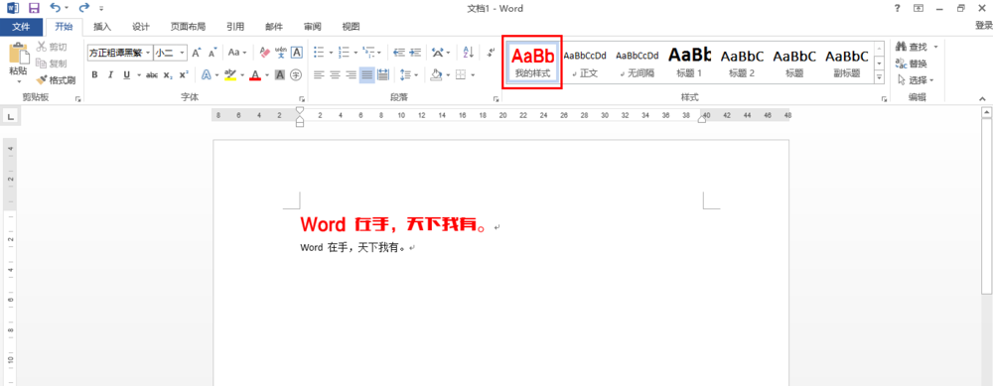Save the document with the floppy icon

34,8
